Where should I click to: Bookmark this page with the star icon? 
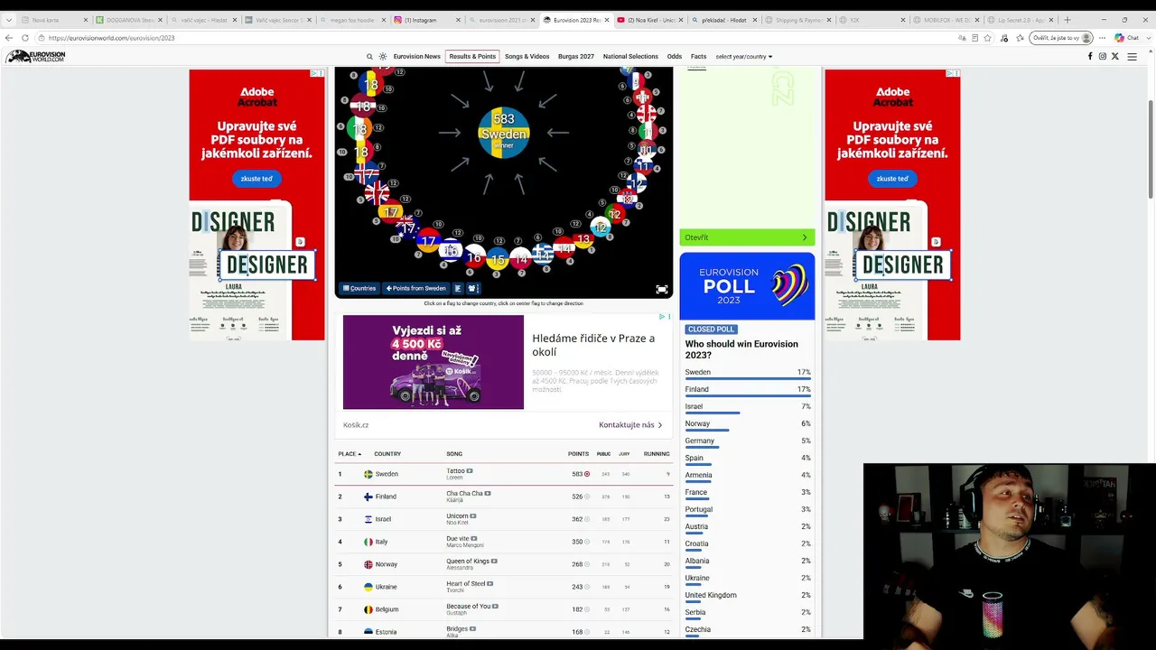tap(987, 38)
